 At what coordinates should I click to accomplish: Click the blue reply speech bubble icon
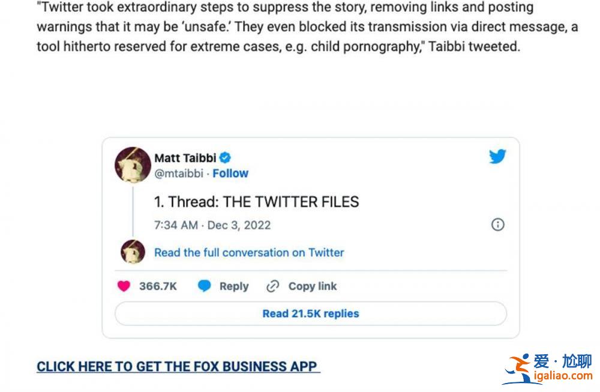coord(205,286)
